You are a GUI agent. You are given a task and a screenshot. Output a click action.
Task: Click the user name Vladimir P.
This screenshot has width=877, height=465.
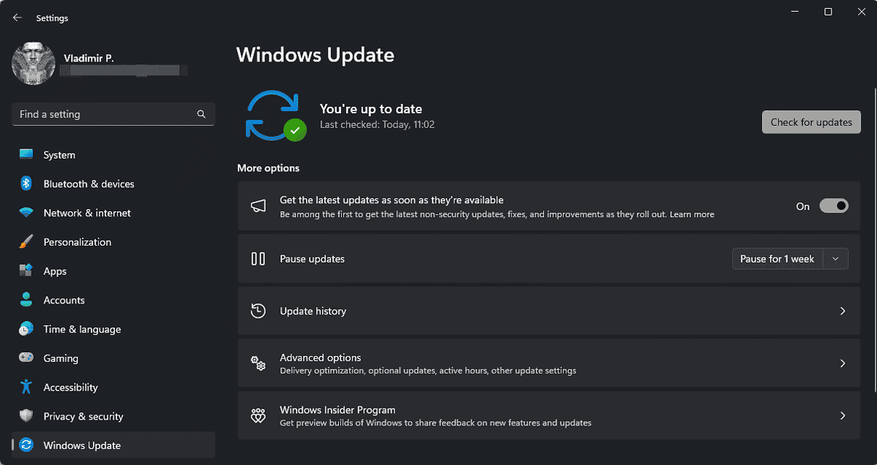tap(89, 58)
